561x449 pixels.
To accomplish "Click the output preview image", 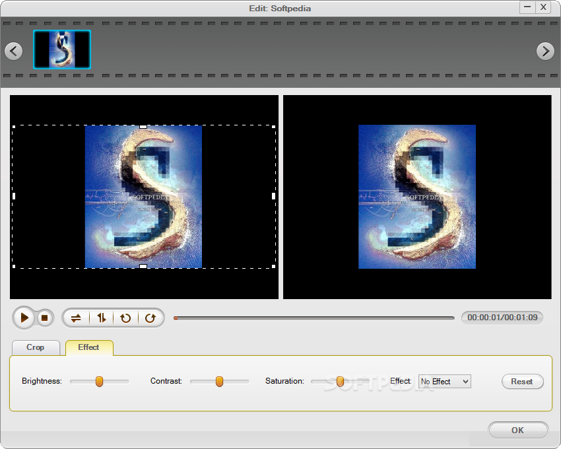I will pos(417,197).
